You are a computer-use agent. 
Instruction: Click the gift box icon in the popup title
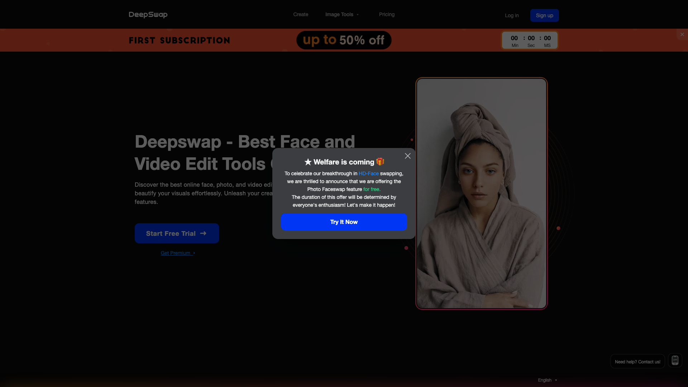coord(380,162)
